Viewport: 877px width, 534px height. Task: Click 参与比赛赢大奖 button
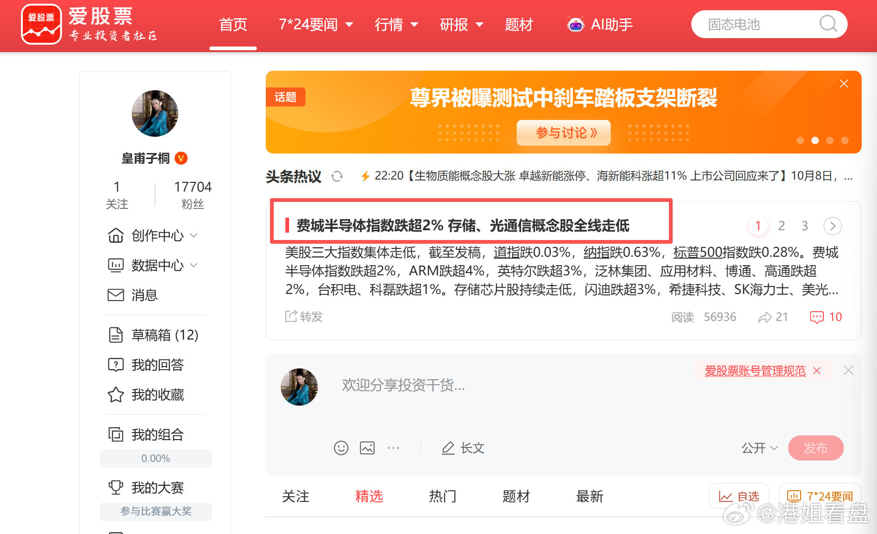156,511
